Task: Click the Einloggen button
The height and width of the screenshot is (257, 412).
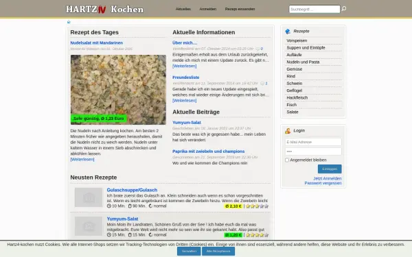Action: (330, 169)
